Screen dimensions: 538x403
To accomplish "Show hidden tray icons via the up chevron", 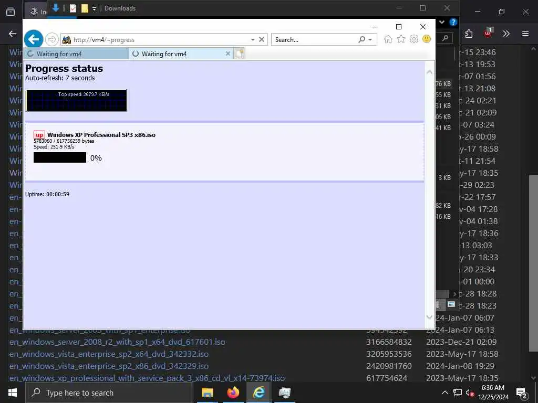I will [x=444, y=393].
